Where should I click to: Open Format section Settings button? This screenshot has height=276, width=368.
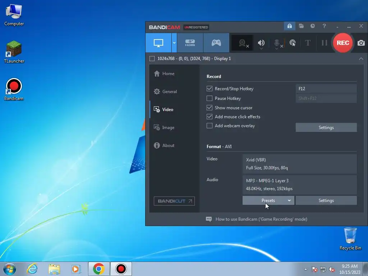tap(326, 201)
